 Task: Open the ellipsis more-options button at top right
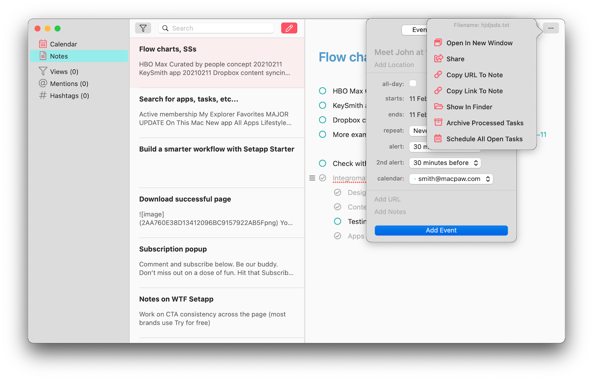point(551,28)
